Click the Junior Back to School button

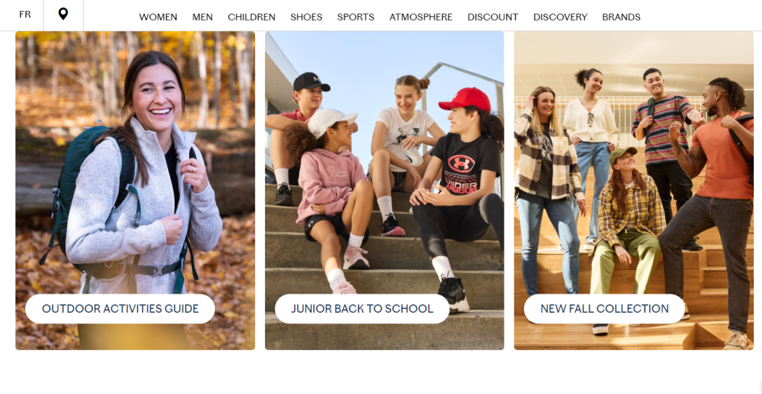pos(362,309)
